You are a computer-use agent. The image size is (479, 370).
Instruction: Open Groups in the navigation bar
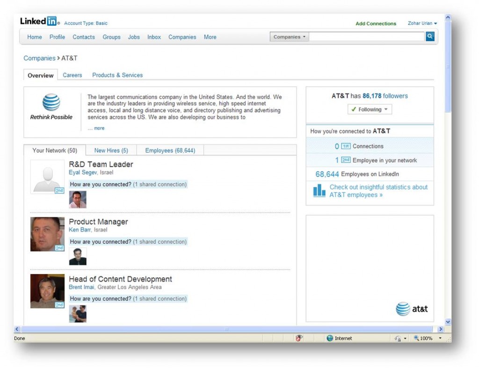(111, 37)
